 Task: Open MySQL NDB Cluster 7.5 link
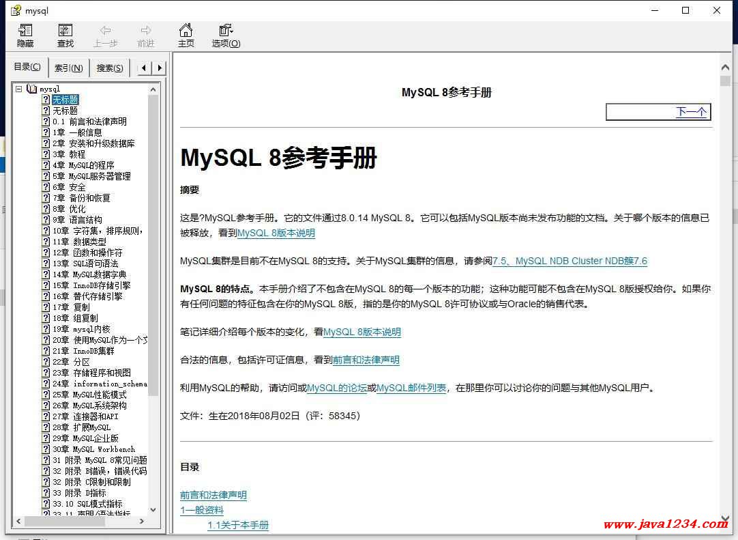point(570,261)
